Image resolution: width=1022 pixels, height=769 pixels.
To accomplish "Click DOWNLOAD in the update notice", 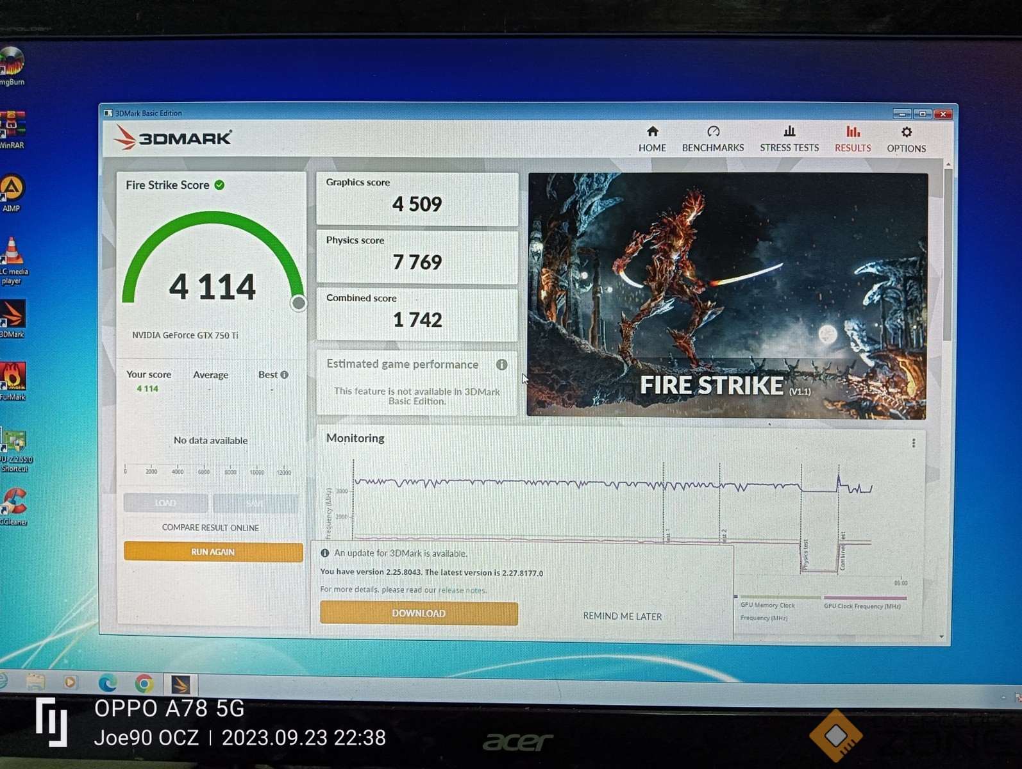I will pyautogui.click(x=419, y=613).
